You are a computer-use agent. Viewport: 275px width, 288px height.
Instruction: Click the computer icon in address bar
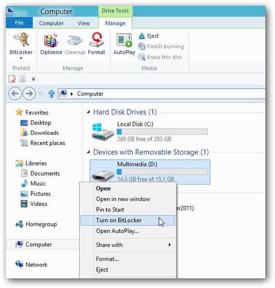point(63,94)
